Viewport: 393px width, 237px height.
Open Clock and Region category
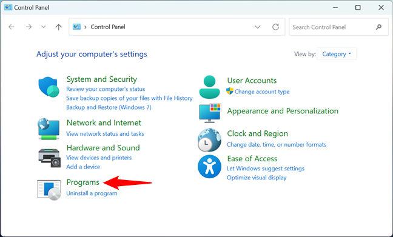tap(257, 133)
